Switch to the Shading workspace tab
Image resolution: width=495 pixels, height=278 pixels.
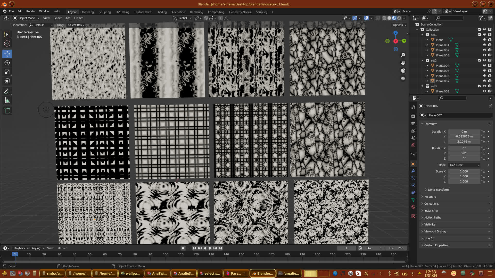pos(161,12)
